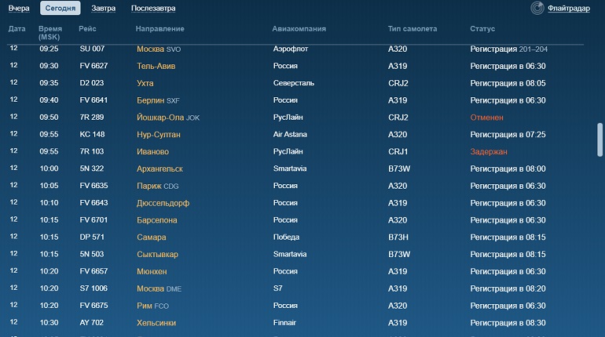Open the Хельсинки destination link

click(x=156, y=323)
